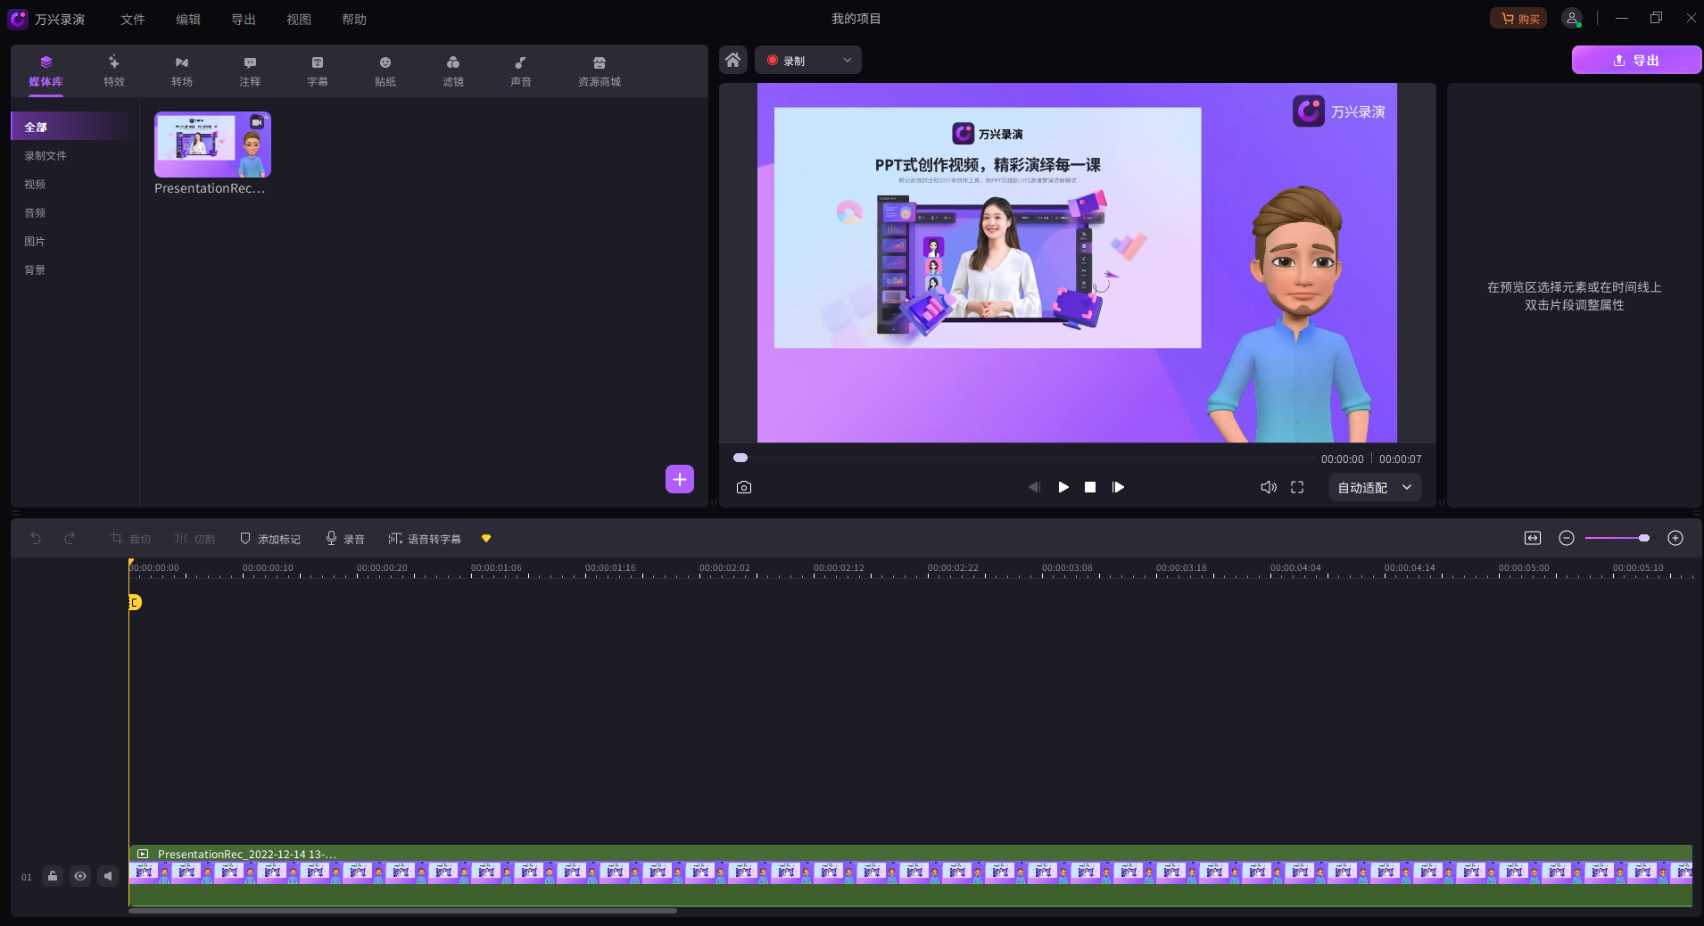Expand the 自动适配 preview size dropdown
Viewport: 1704px width, 926px height.
pyautogui.click(x=1375, y=487)
